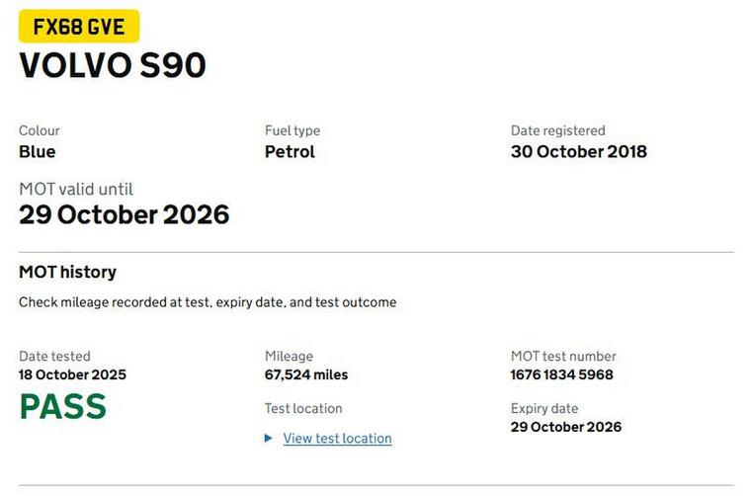750x496 pixels.
Task: Click the Test location label
Action: tap(303, 409)
